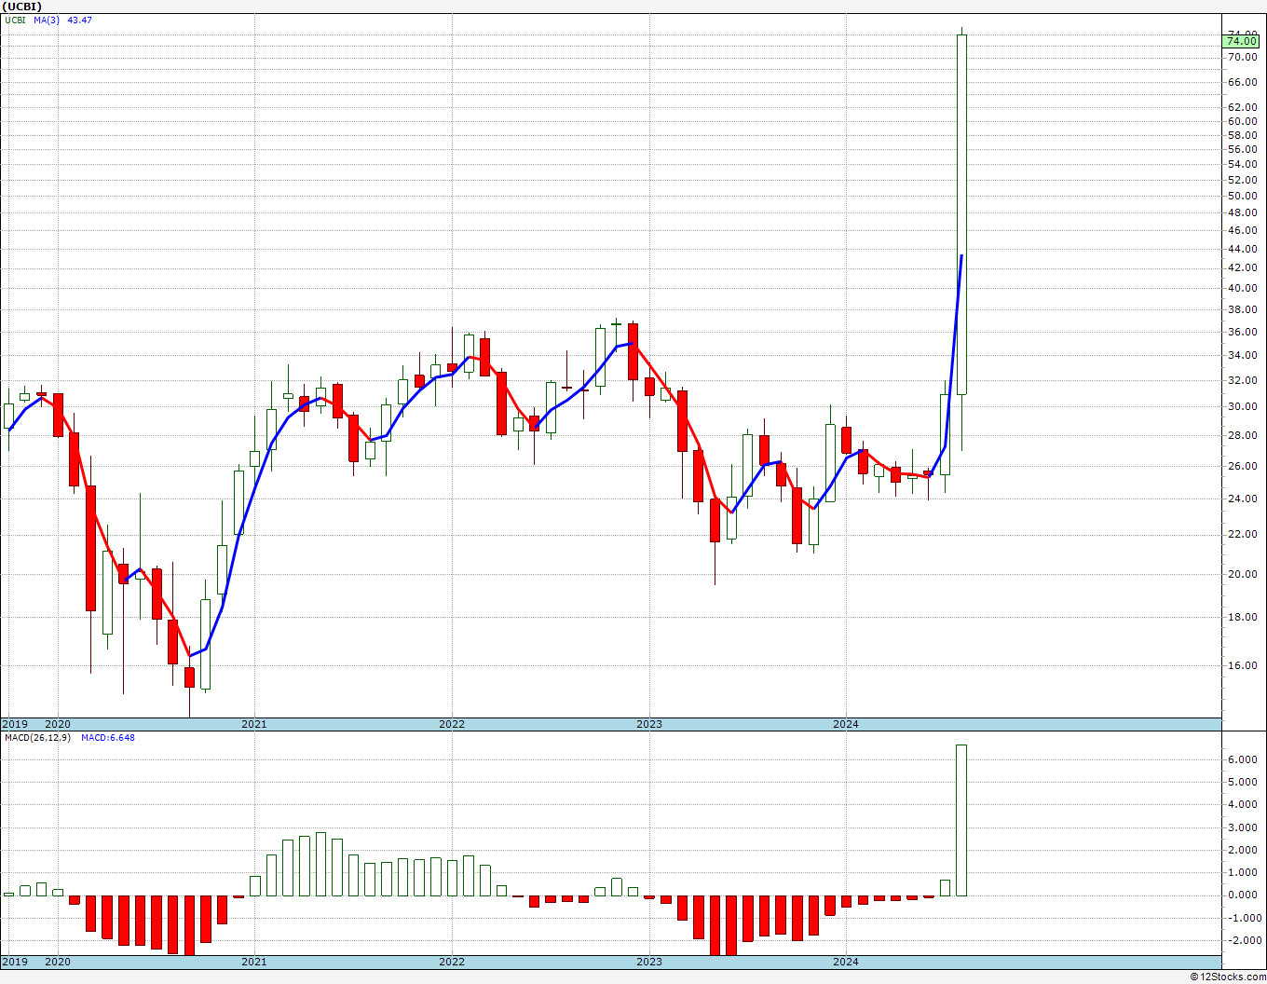The image size is (1267, 984).
Task: Click the MACD(26,12,9) indicator label
Action: [x=38, y=737]
